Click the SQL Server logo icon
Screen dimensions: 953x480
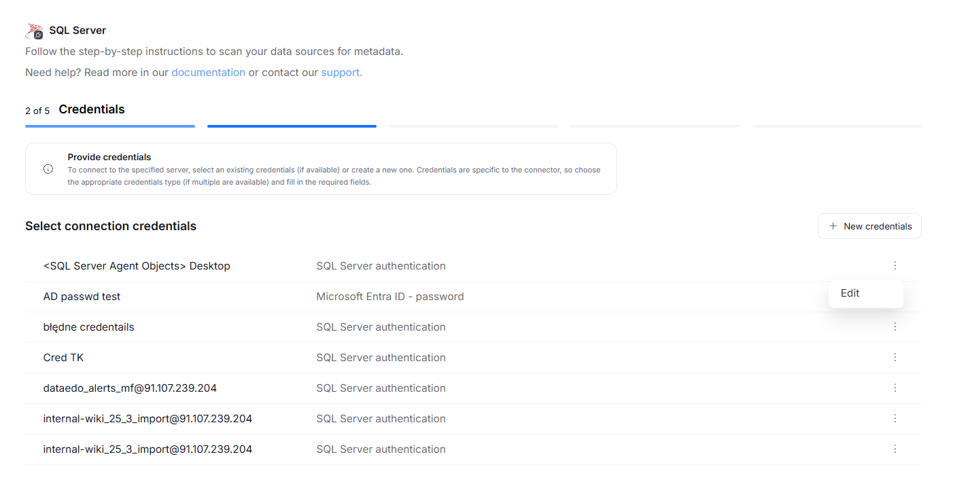pos(34,31)
